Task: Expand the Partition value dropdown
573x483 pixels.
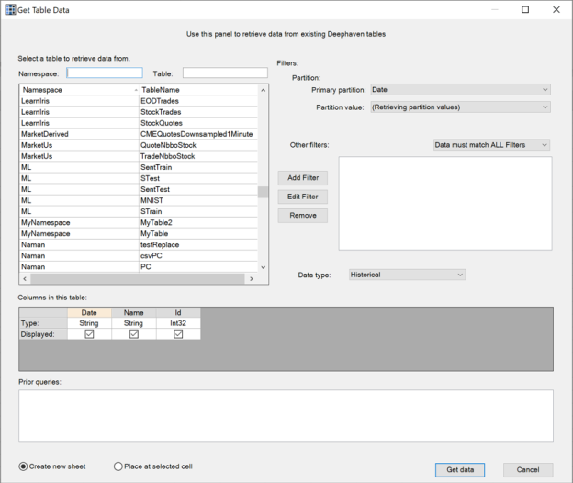Action: (x=459, y=107)
